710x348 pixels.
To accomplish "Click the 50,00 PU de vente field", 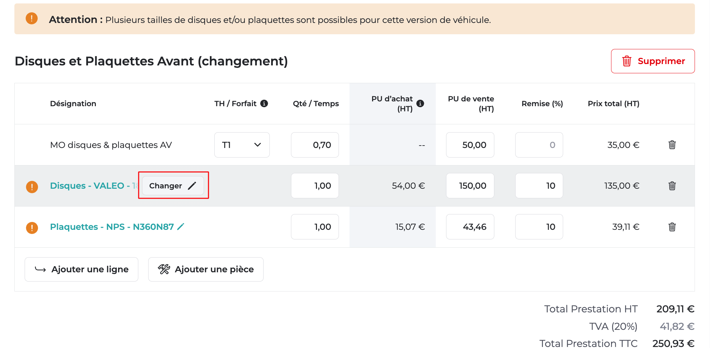I will [470, 145].
